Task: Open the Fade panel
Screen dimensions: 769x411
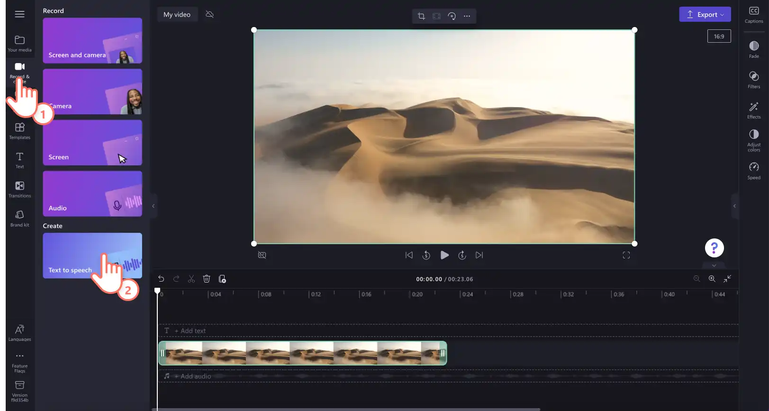Action: tap(754, 50)
